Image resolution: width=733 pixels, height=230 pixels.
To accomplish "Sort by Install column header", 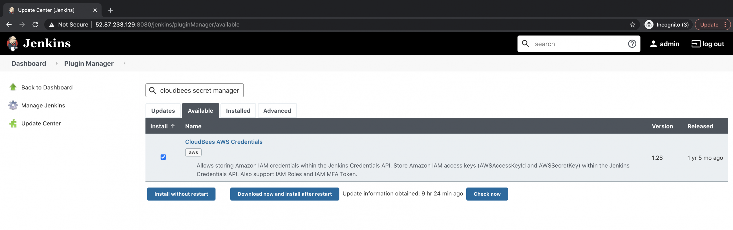I will (162, 126).
